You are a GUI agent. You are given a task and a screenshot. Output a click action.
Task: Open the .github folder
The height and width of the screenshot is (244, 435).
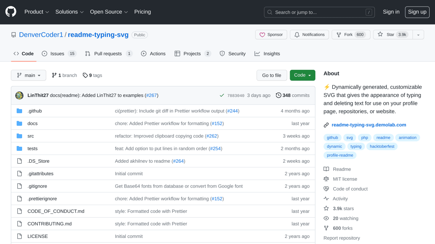point(35,111)
